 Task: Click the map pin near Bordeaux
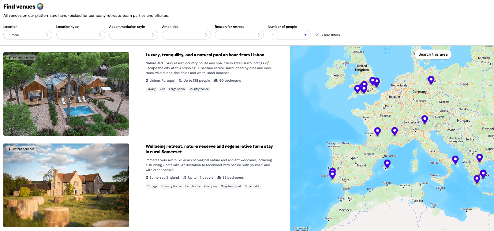(x=377, y=131)
